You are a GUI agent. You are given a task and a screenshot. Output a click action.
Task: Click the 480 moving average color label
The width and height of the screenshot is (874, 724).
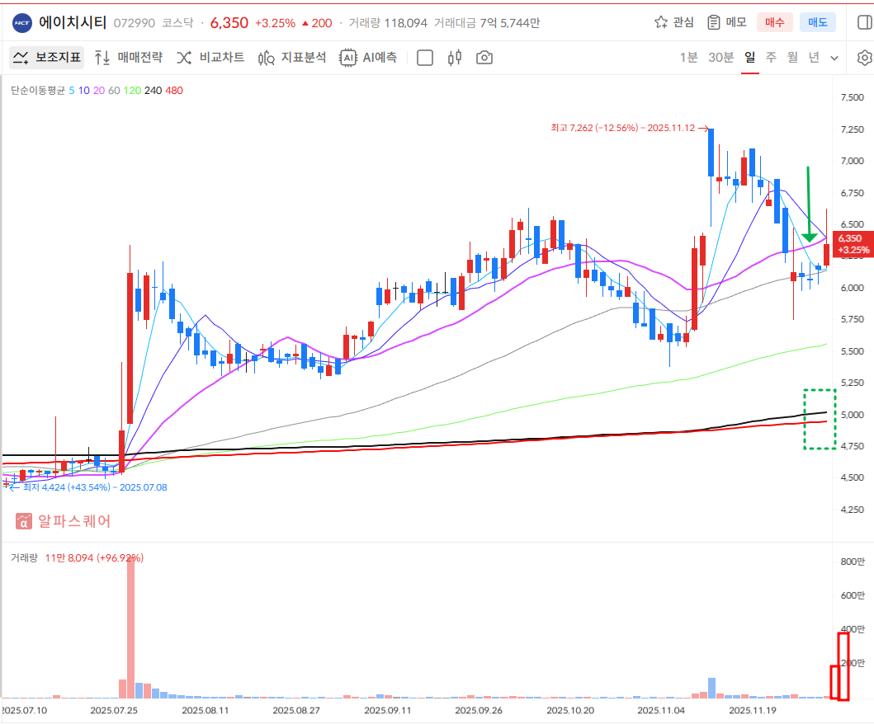(x=174, y=91)
